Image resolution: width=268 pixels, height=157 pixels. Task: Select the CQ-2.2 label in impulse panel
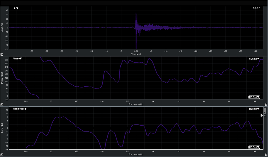(x=256, y=8)
